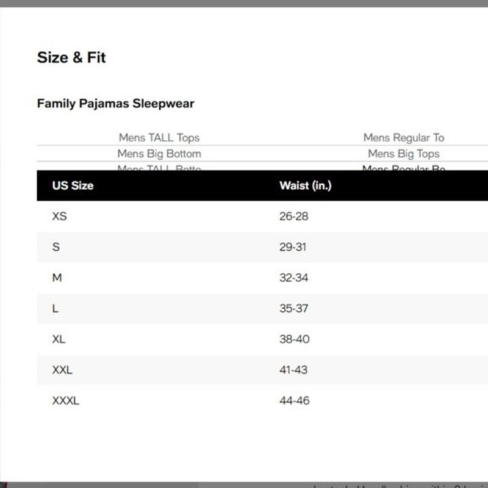
Task: Click the Waist (in.) column header
Action: click(306, 185)
